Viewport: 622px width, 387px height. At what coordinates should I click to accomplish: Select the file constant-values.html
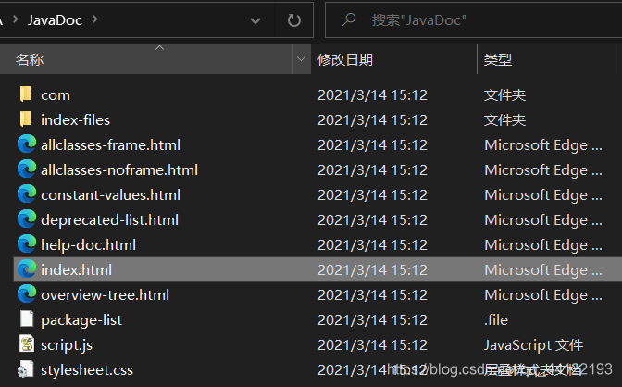pos(111,195)
